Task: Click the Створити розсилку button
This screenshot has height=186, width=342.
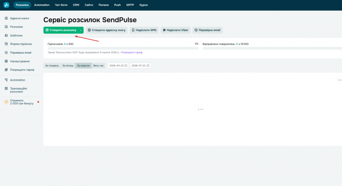Action: (61, 30)
